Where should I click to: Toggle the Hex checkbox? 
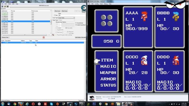tap(55, 15)
